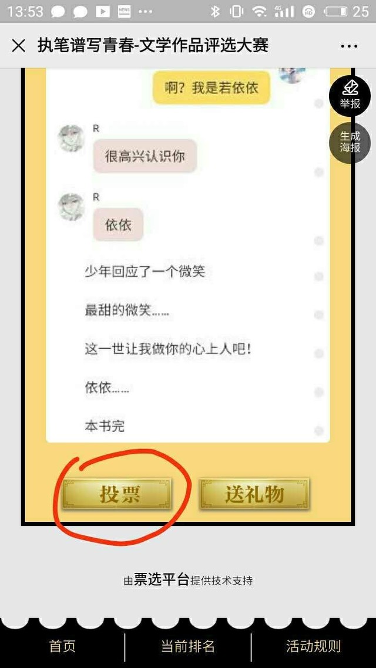Open the three-dot more options menu
376x668 pixels.
[349, 46]
